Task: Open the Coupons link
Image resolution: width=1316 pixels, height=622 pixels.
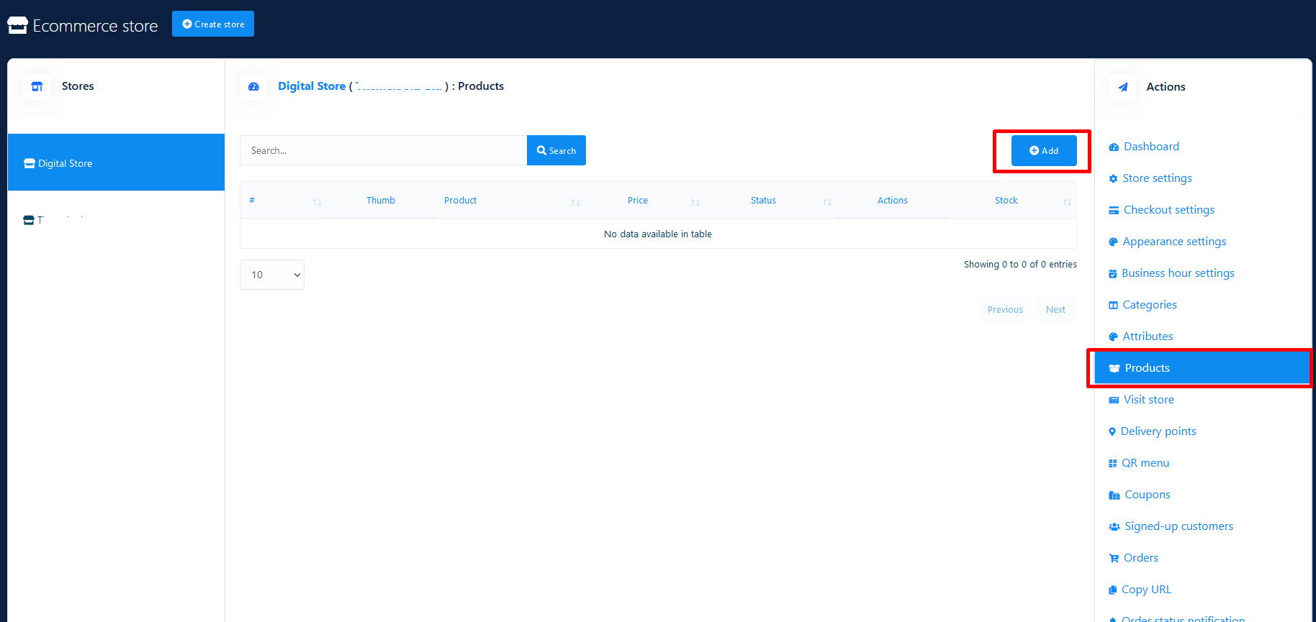Action: point(1147,495)
